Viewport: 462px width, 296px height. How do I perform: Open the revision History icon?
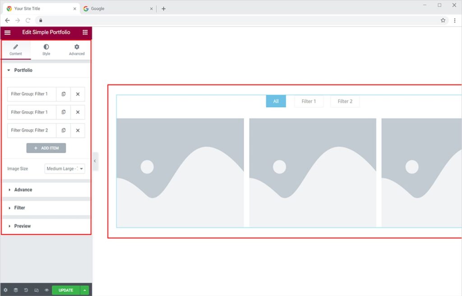pyautogui.click(x=26, y=290)
